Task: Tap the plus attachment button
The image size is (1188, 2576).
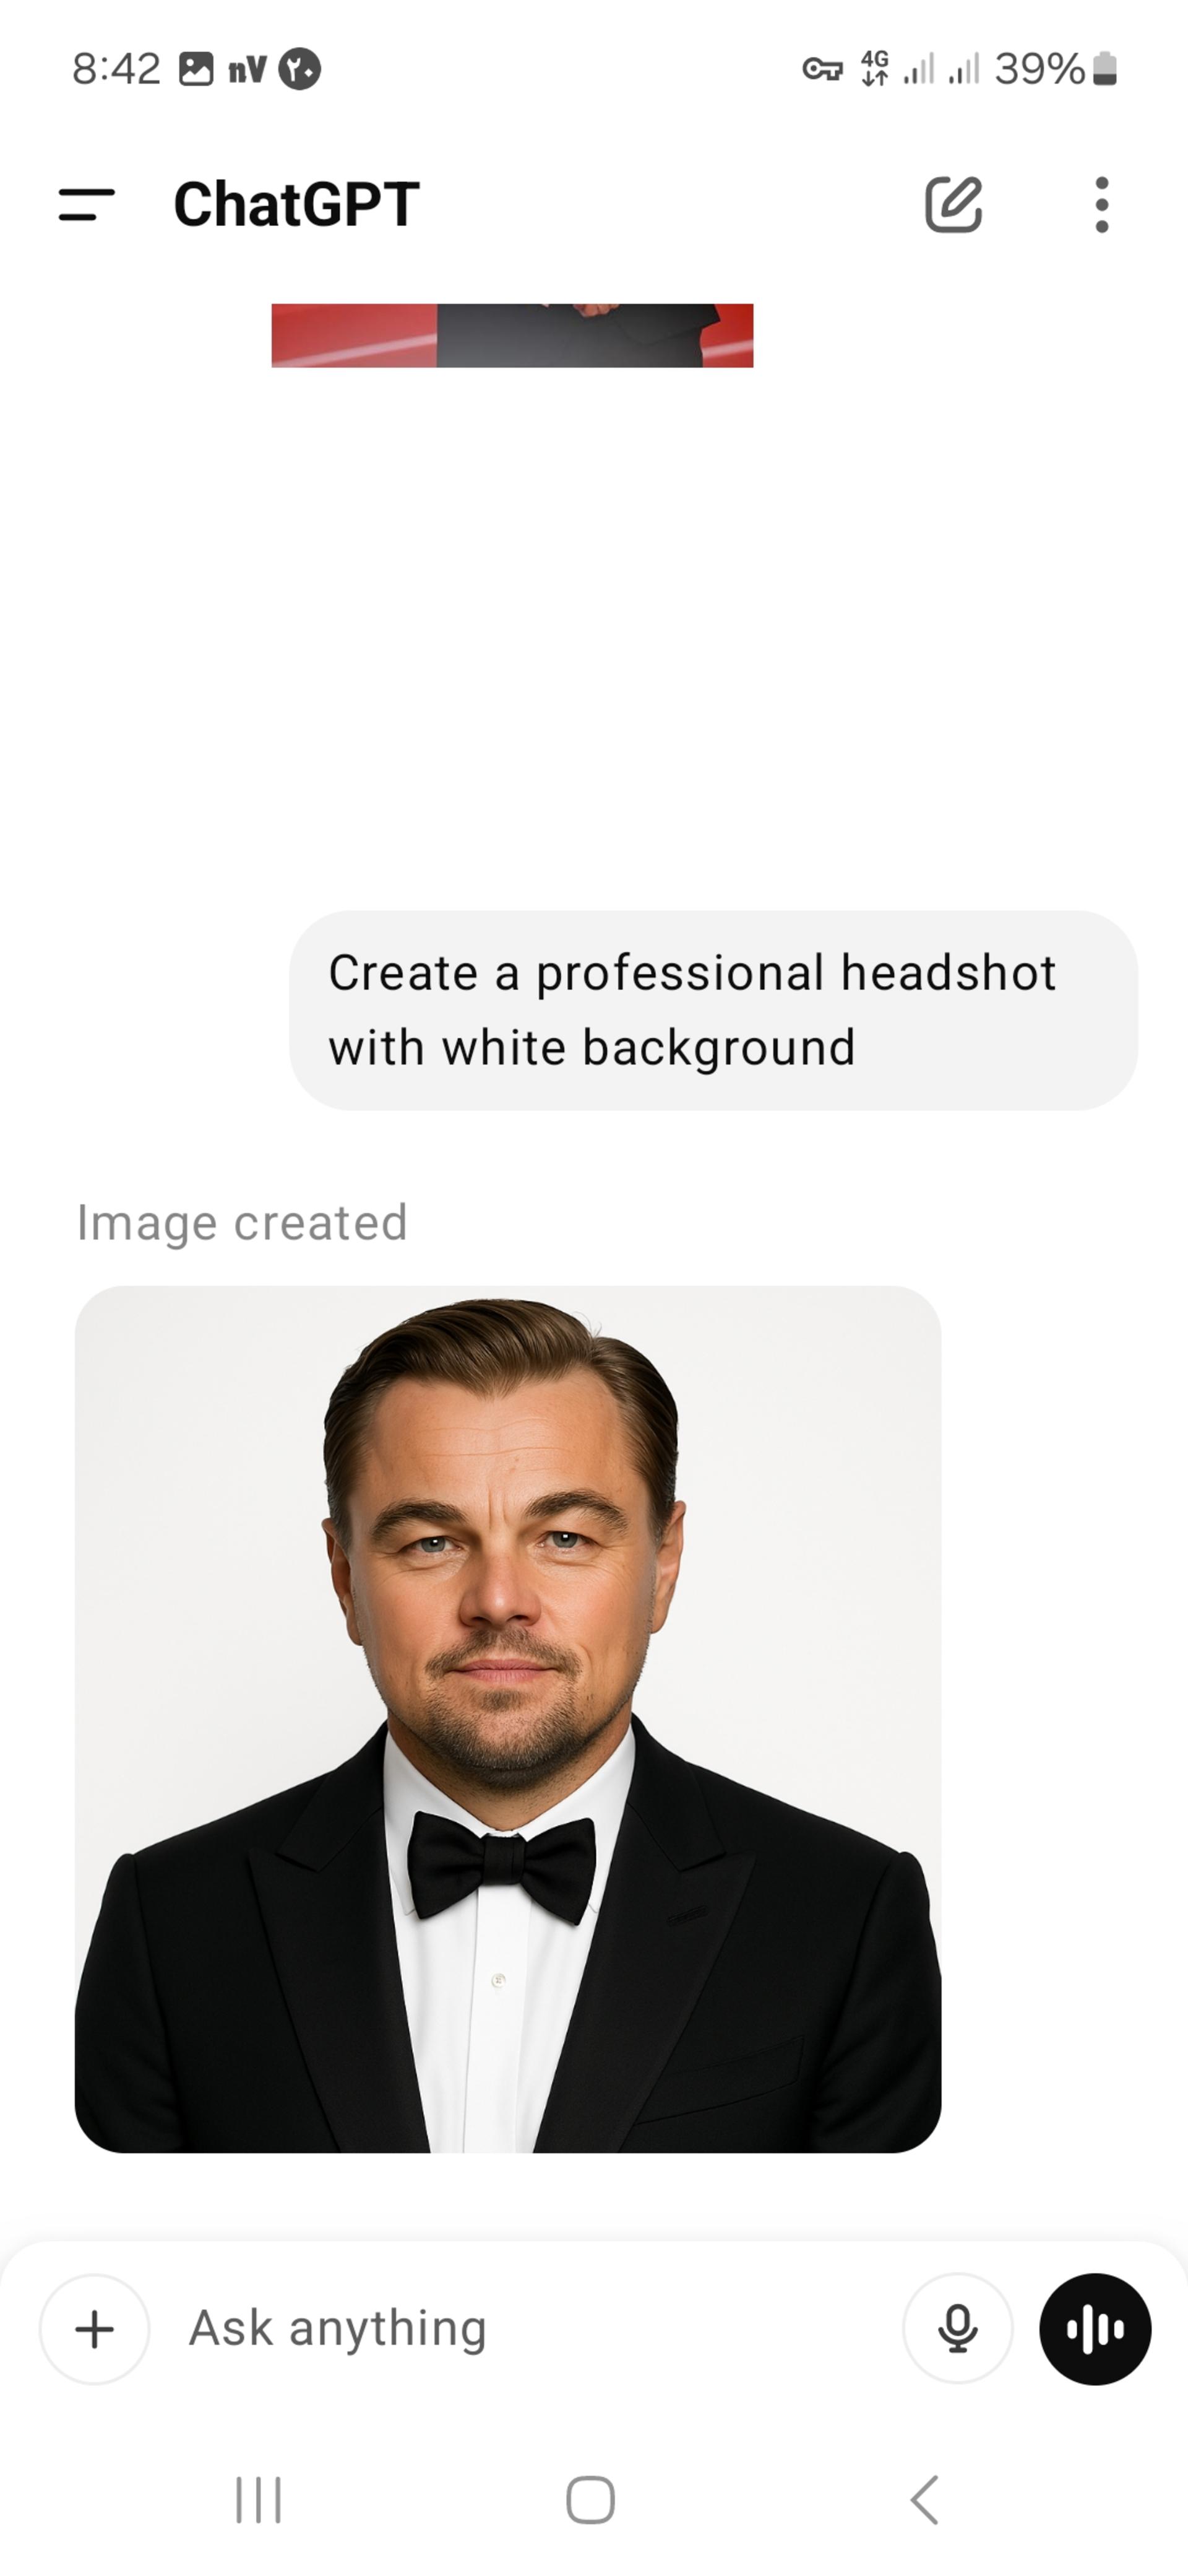Action: [95, 2329]
